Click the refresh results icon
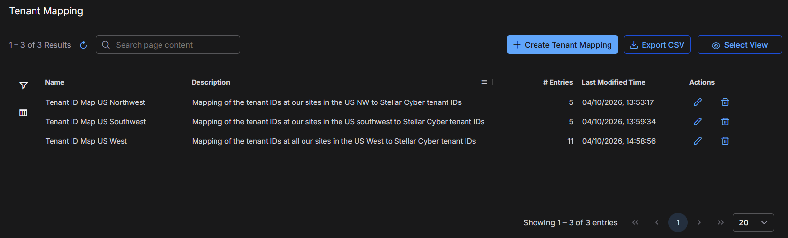The width and height of the screenshot is (788, 238). click(83, 45)
